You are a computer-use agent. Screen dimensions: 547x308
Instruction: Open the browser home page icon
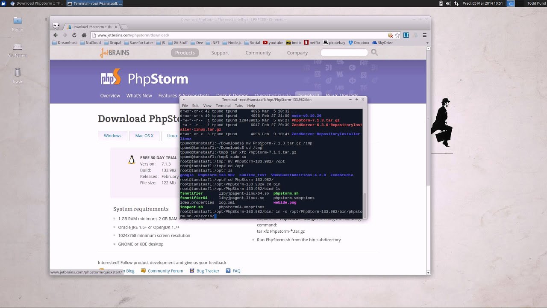tap(84, 35)
